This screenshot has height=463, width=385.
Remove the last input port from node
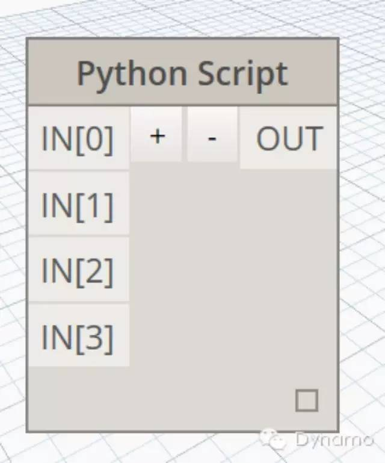(212, 136)
